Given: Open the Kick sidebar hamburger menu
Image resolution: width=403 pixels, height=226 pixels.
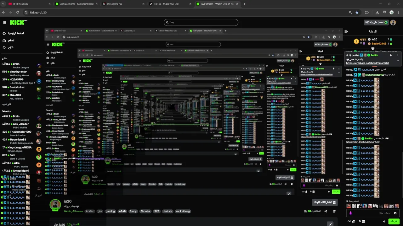Looking at the screenshot, I should tap(5, 23).
